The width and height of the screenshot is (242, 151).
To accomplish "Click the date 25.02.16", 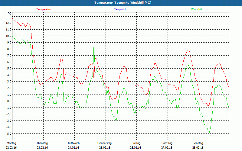I will pos(104,148).
